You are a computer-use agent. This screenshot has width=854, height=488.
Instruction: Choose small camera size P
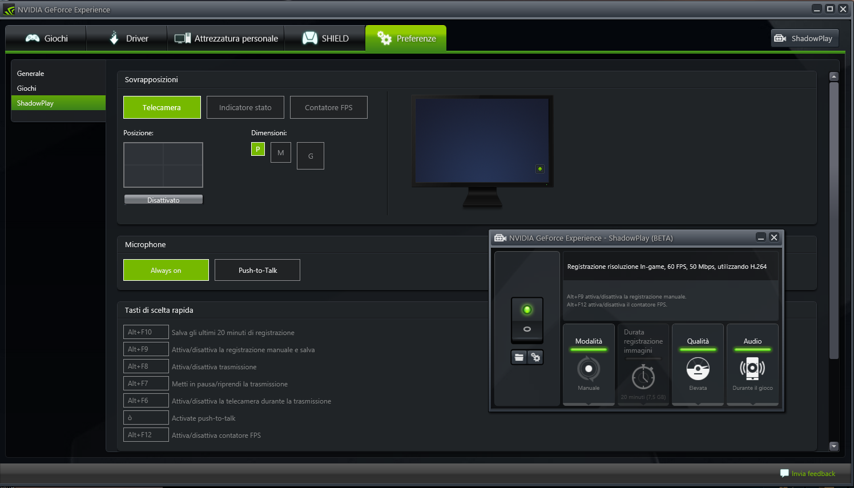point(258,149)
